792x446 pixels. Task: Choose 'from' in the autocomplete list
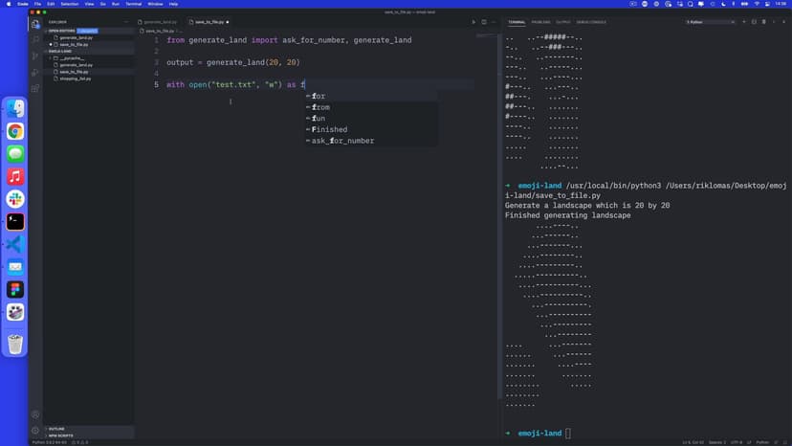pyautogui.click(x=320, y=107)
